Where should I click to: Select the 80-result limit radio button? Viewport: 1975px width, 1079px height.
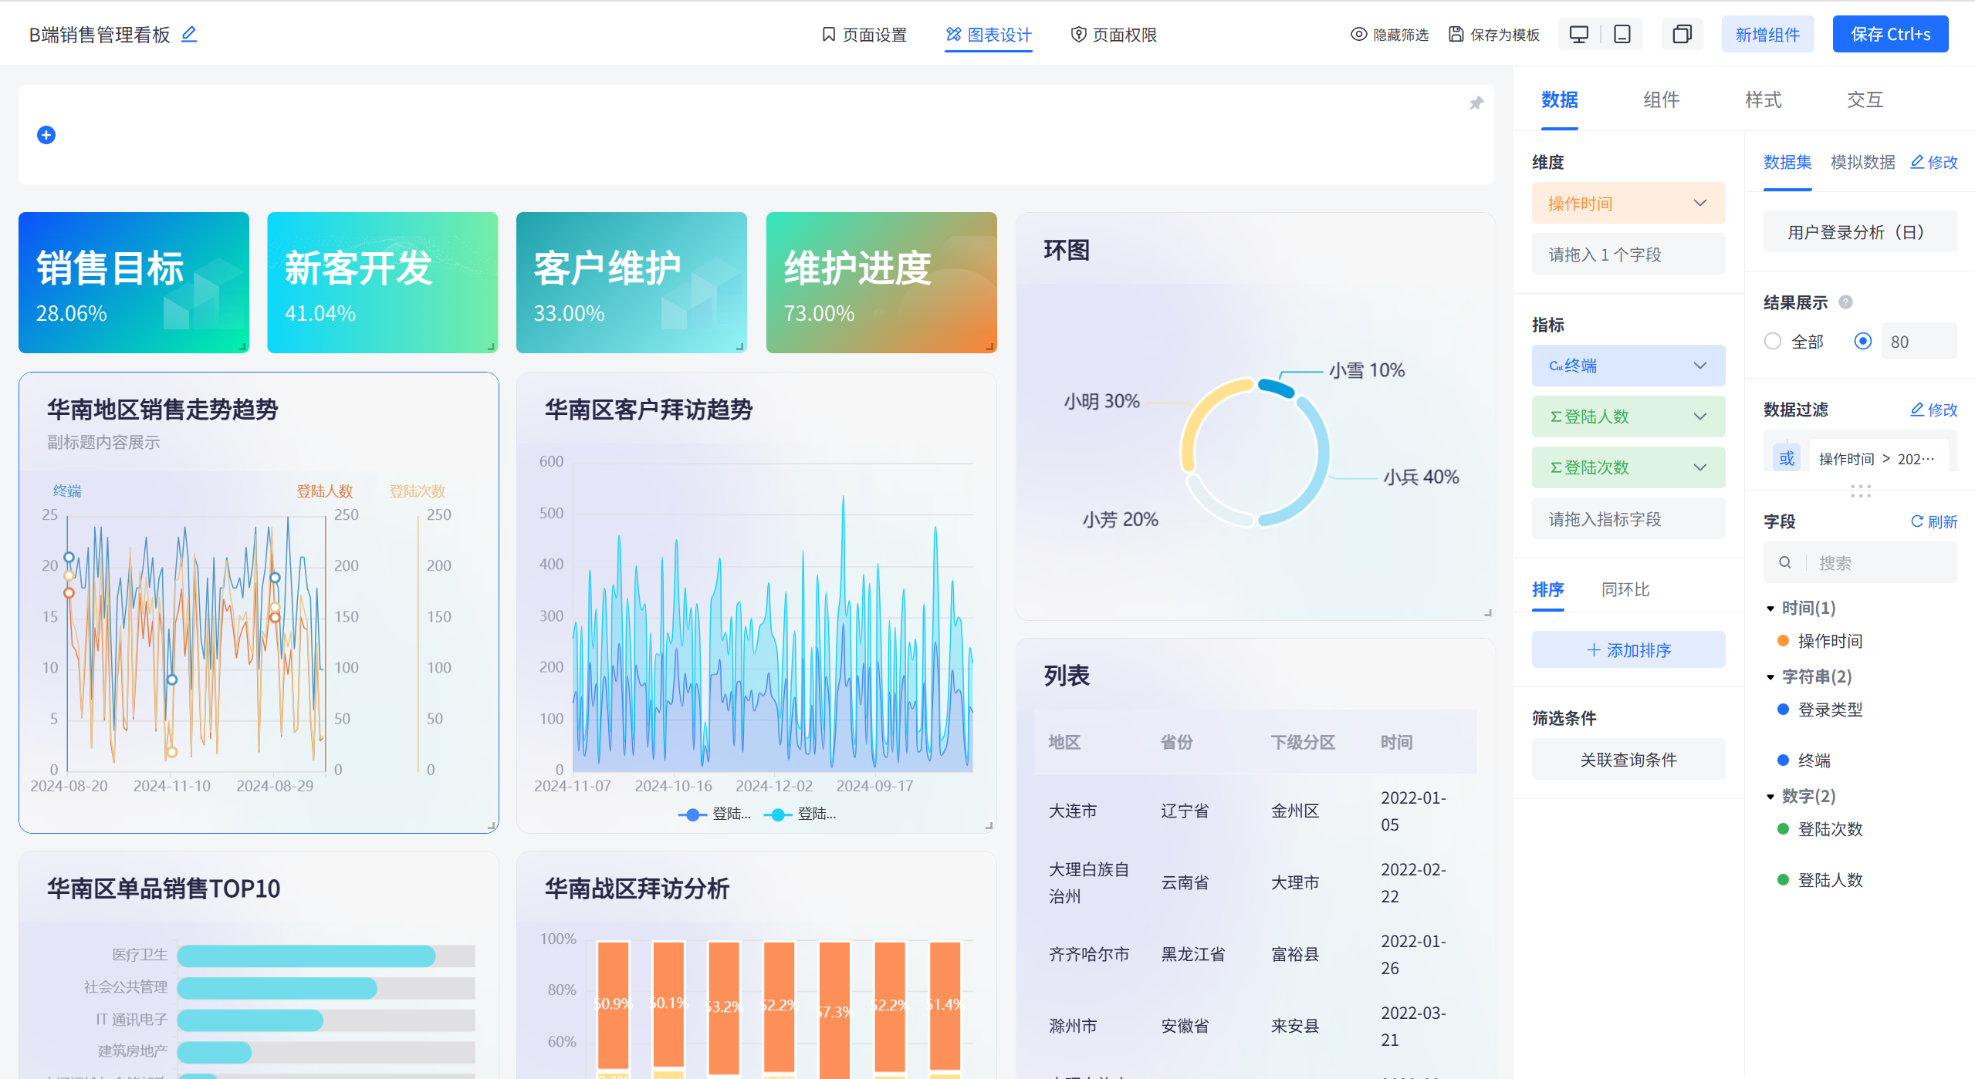point(1862,341)
